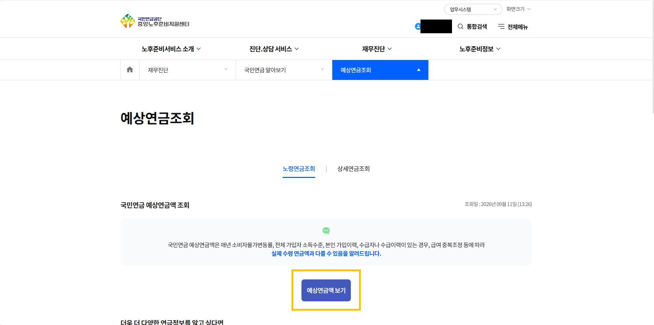Screen dimensions: 654x325
Task: Expand the 화면크기 selector
Action: click(518, 9)
